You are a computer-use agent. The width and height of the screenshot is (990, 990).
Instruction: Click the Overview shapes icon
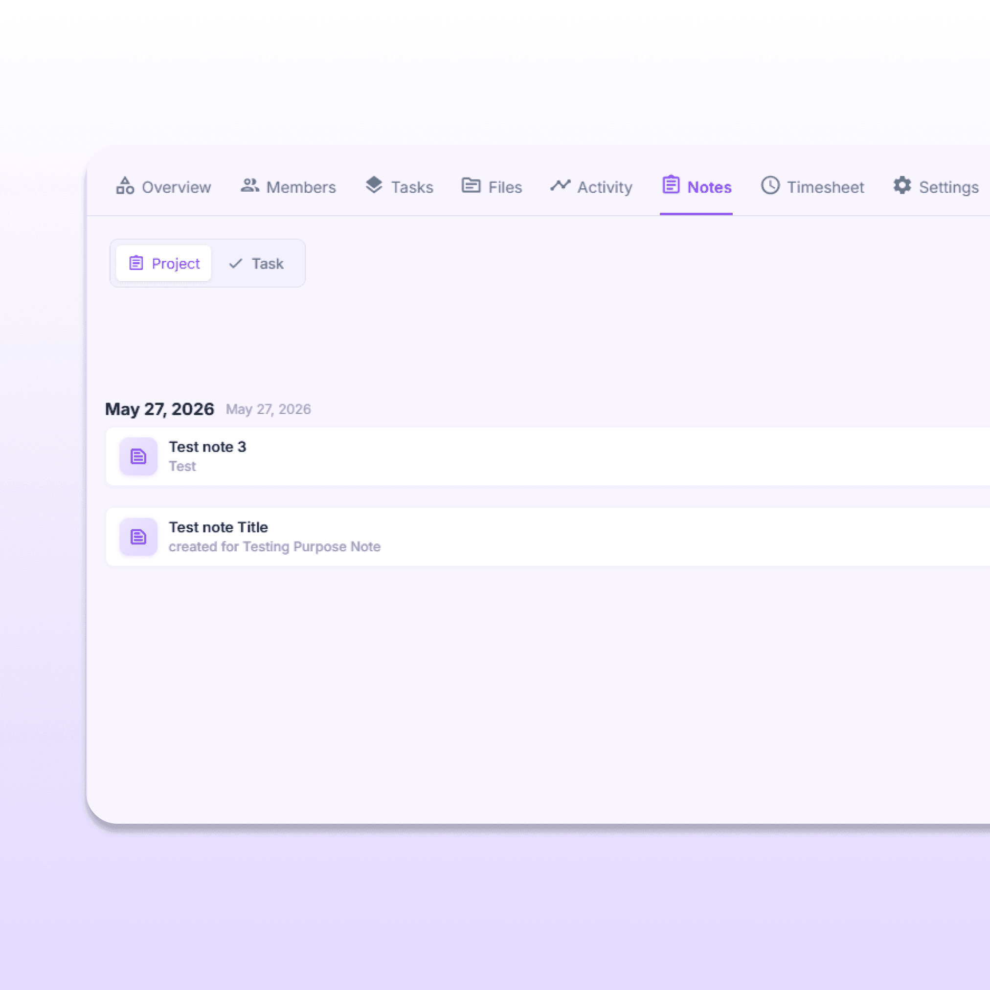pos(125,185)
